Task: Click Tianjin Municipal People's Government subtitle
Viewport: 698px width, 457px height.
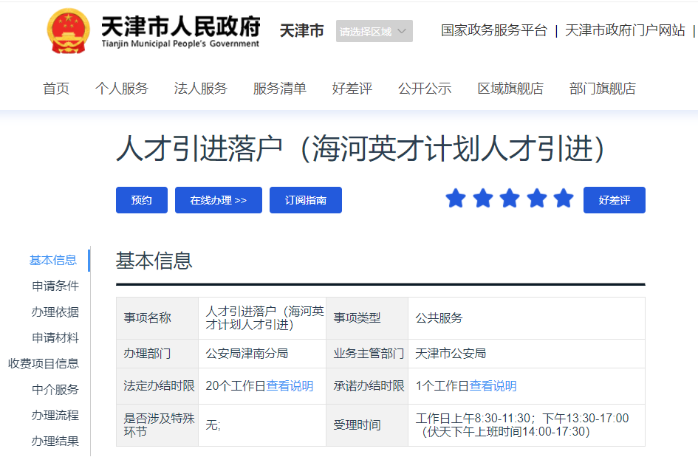Action: 180,44
